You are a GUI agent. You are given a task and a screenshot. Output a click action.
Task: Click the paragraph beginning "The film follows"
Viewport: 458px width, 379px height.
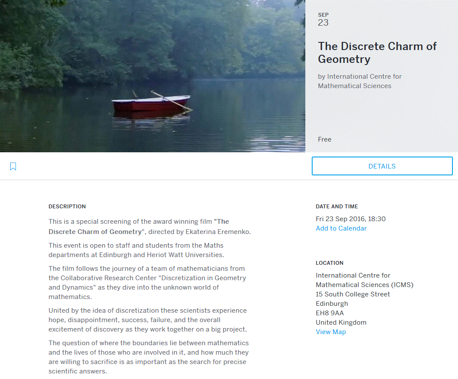147,283
